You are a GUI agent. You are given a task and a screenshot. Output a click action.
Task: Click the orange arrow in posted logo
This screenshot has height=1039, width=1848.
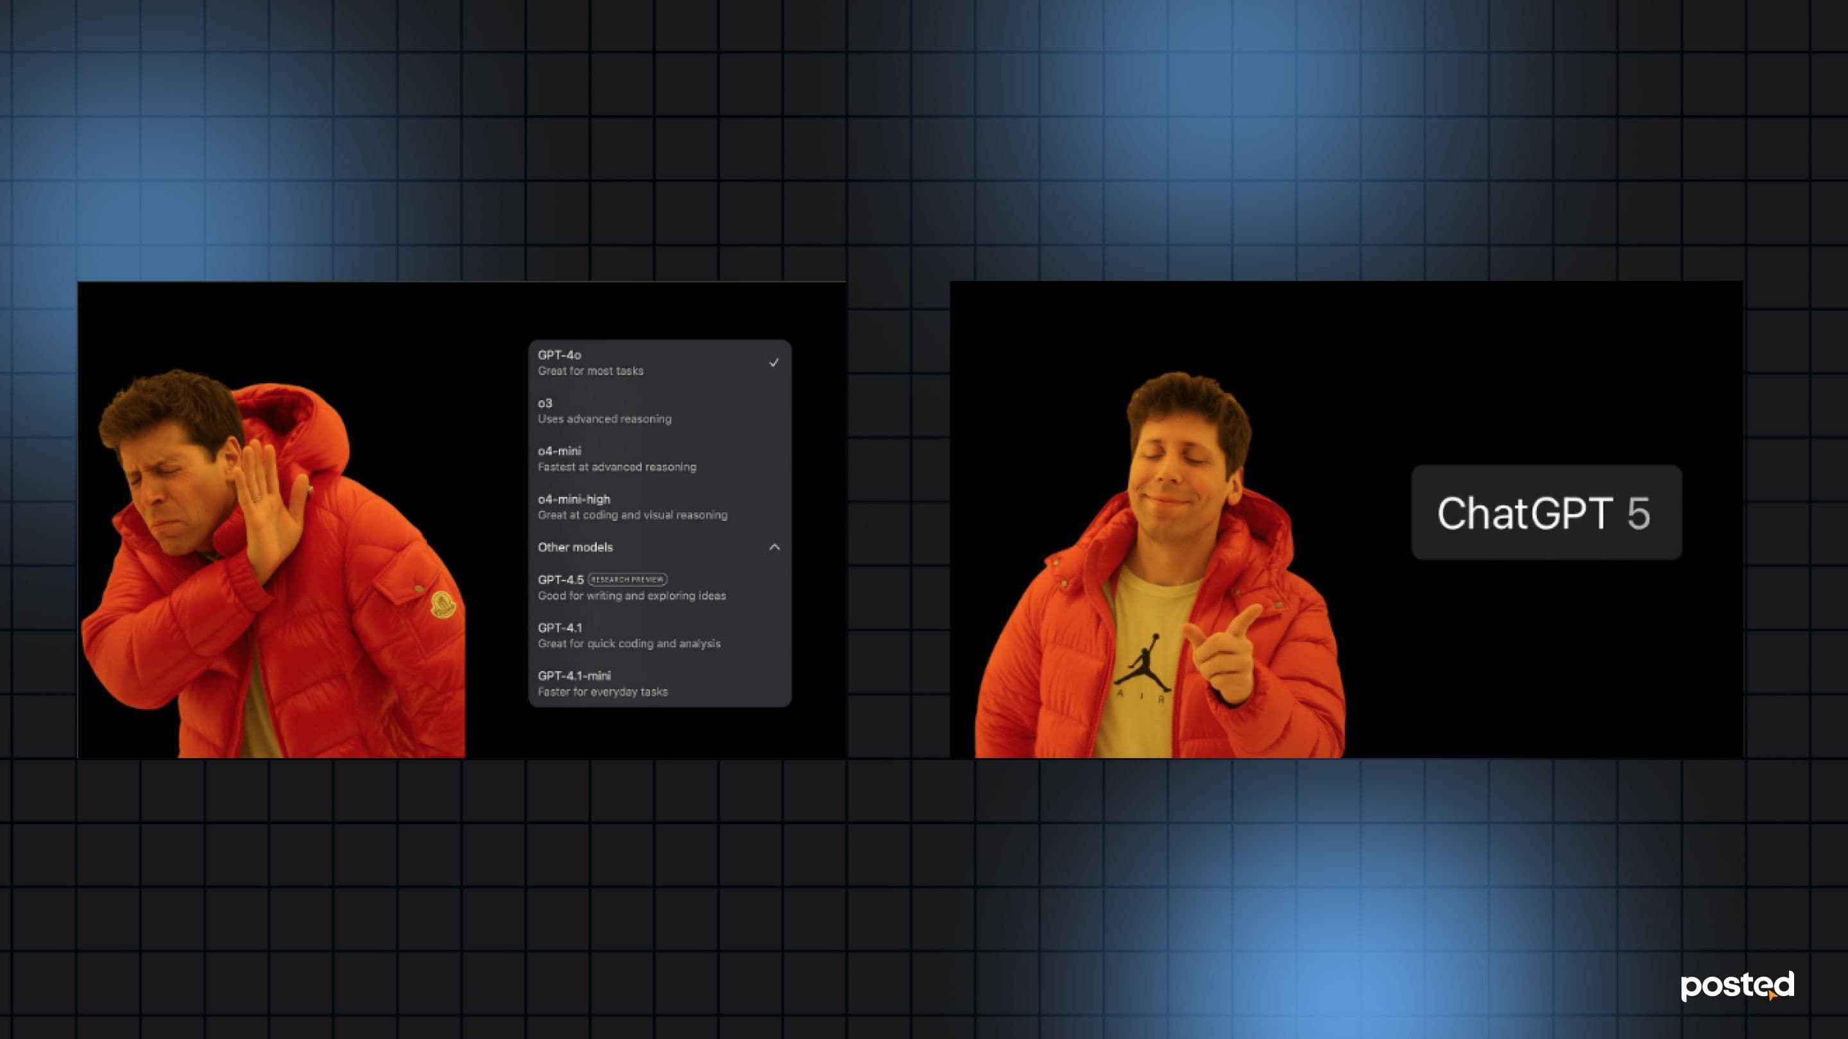(1772, 995)
